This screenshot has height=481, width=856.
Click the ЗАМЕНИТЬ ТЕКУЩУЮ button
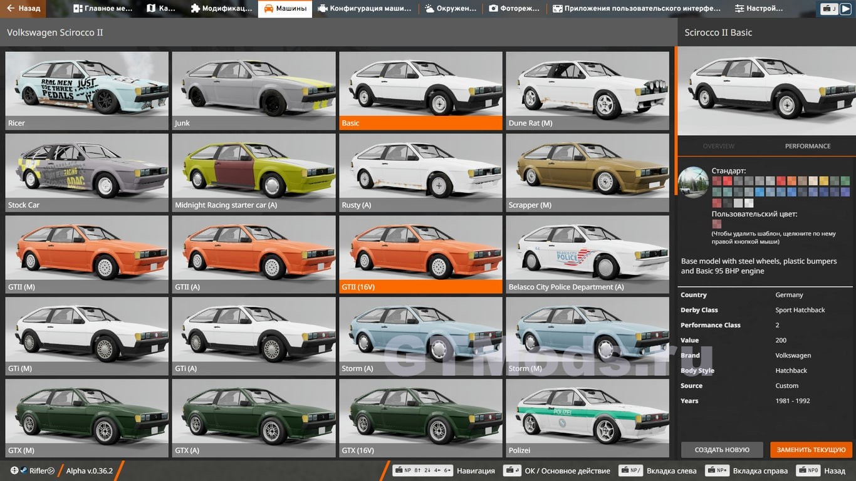coord(811,450)
